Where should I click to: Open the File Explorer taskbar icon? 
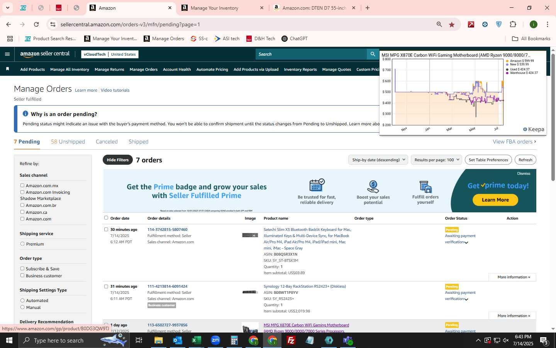point(159,340)
